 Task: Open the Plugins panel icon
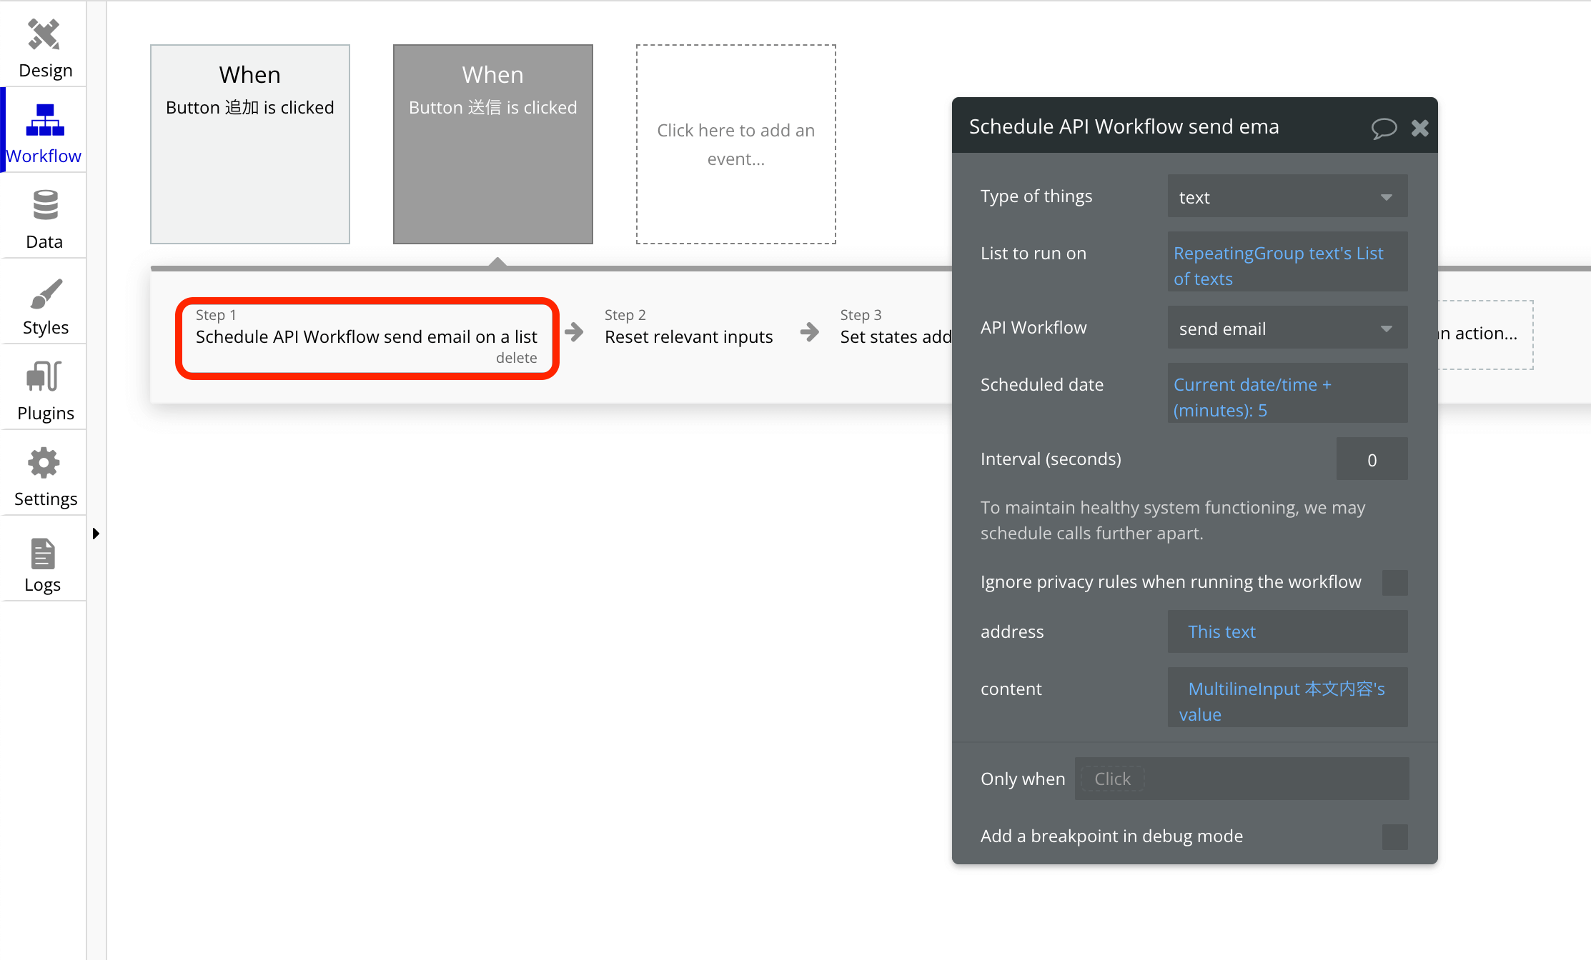(x=44, y=386)
